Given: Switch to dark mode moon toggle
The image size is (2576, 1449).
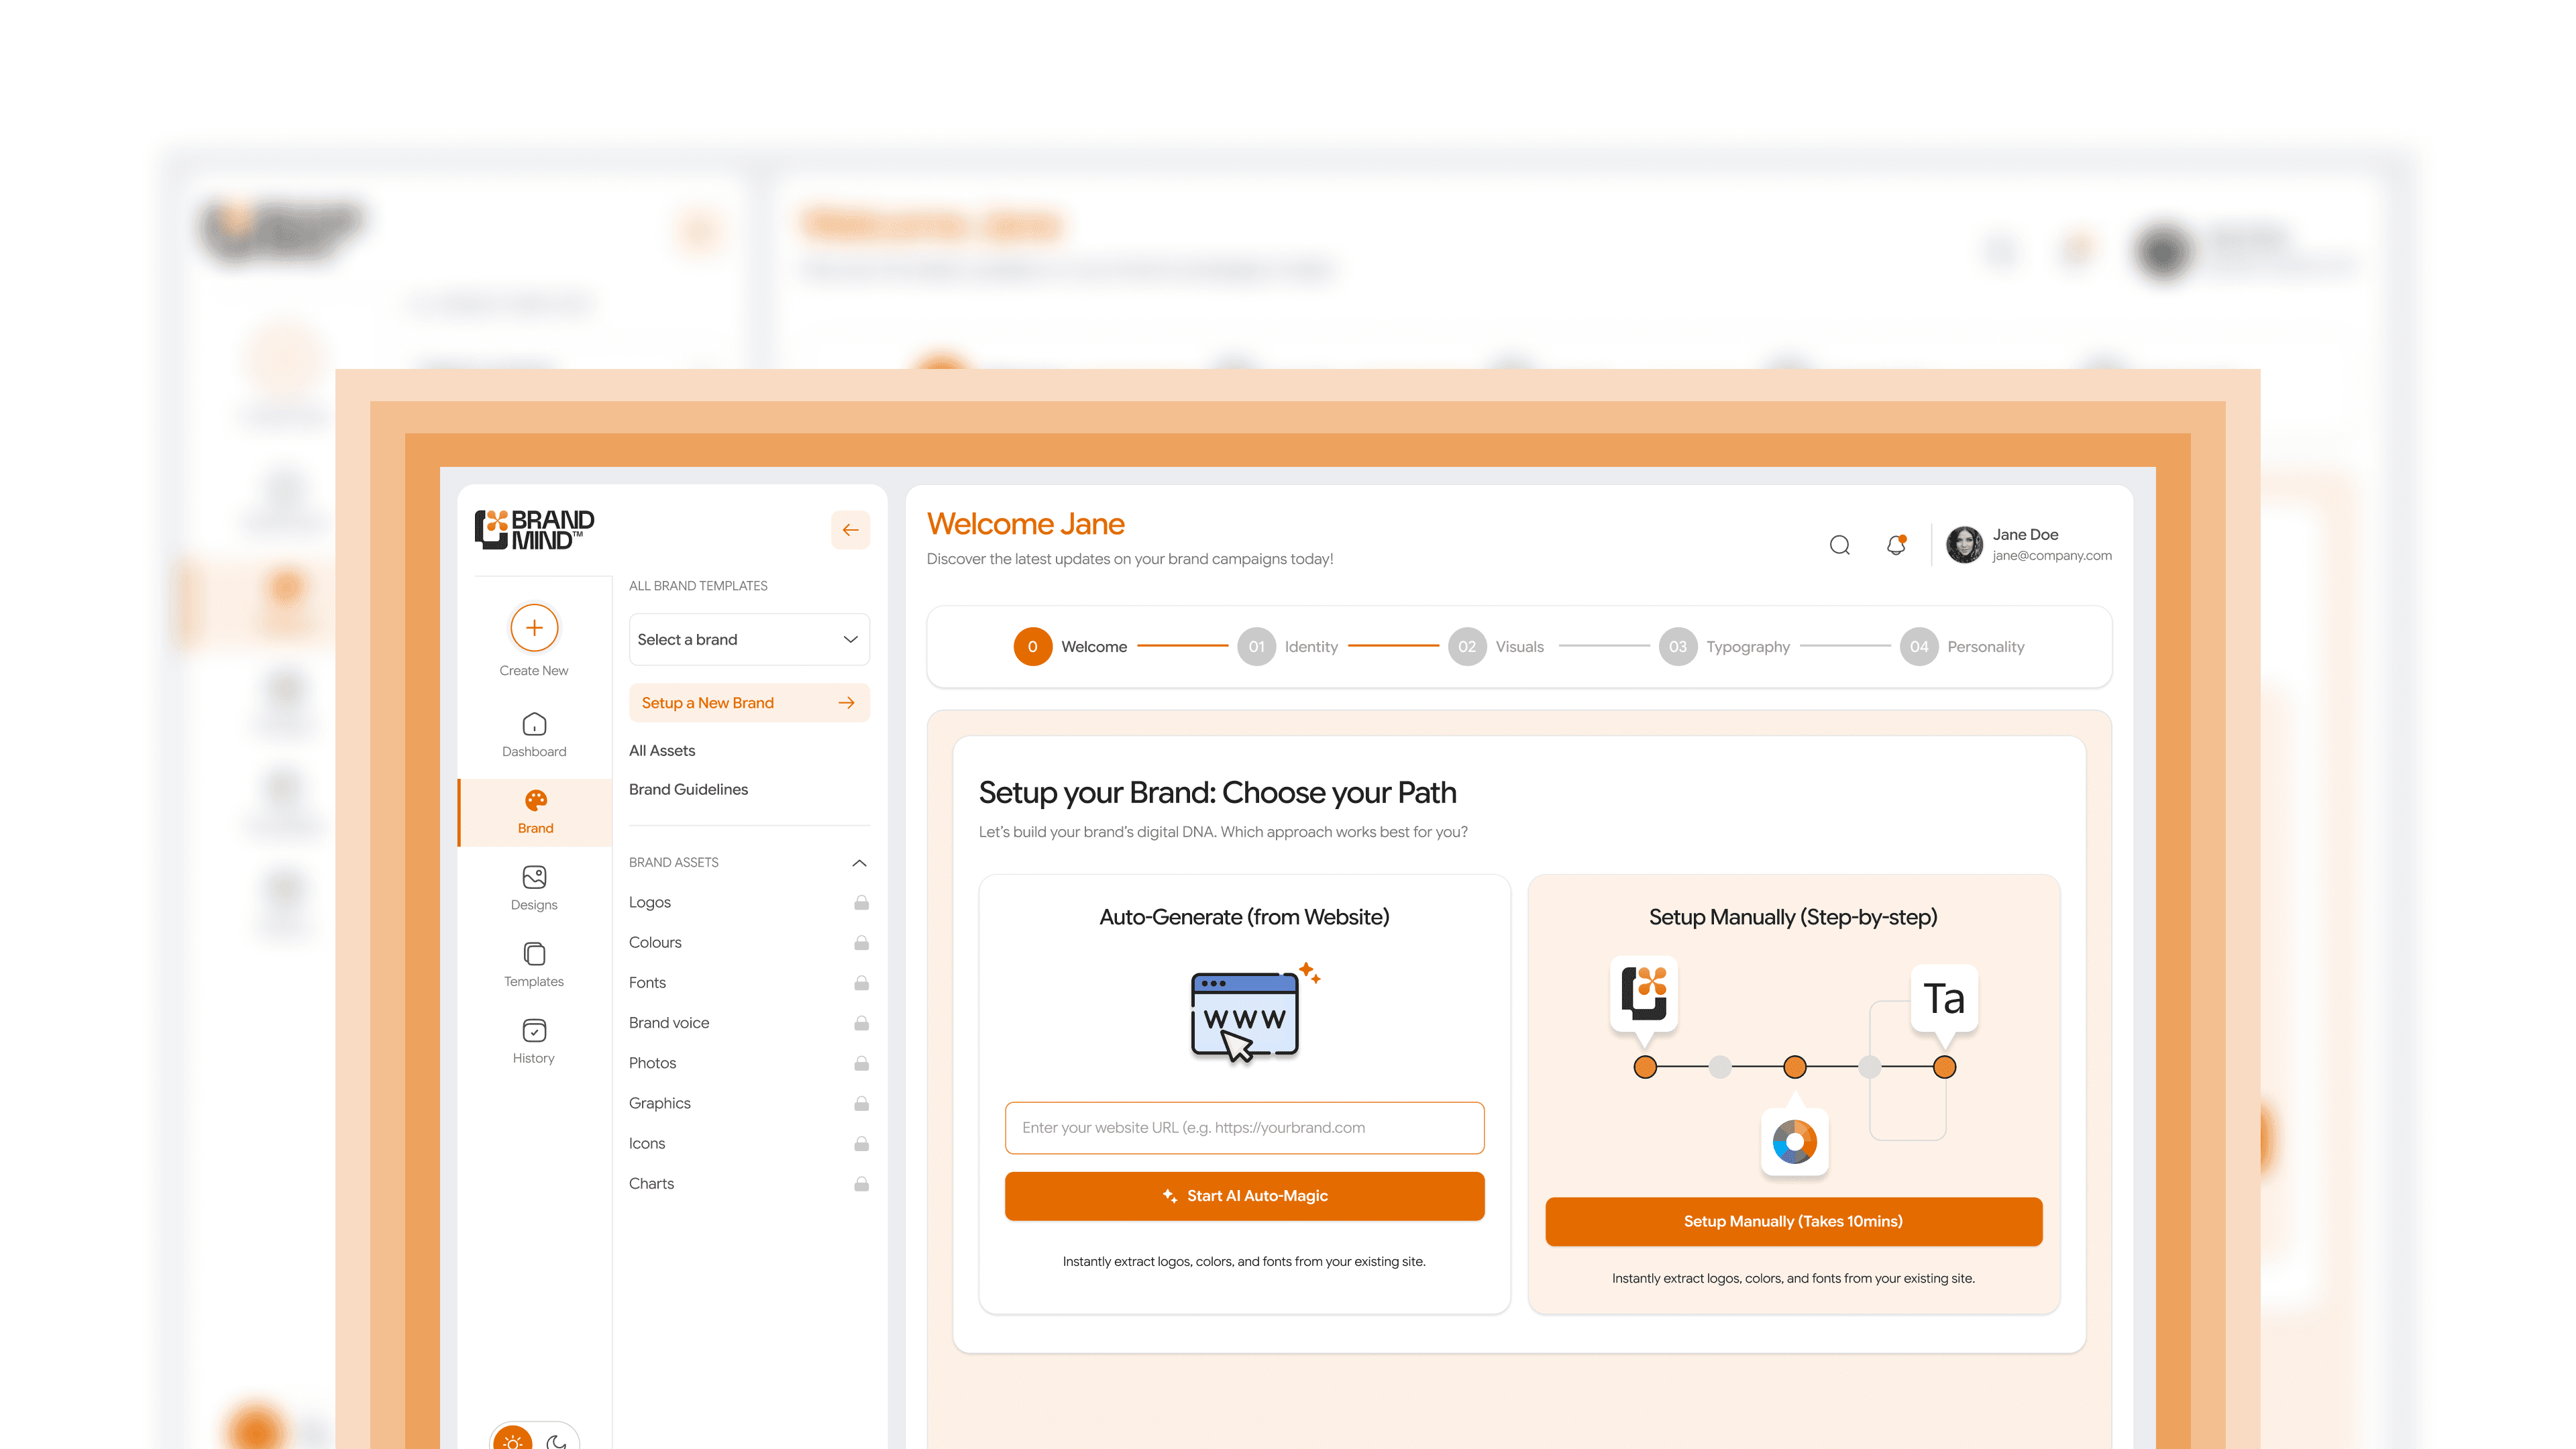Looking at the screenshot, I should [556, 1441].
